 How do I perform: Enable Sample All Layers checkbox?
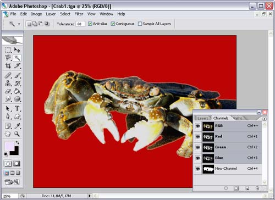(140, 24)
